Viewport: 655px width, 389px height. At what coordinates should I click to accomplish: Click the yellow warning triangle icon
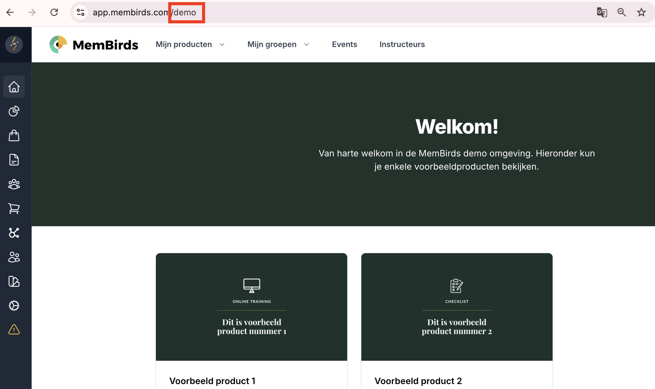14,330
